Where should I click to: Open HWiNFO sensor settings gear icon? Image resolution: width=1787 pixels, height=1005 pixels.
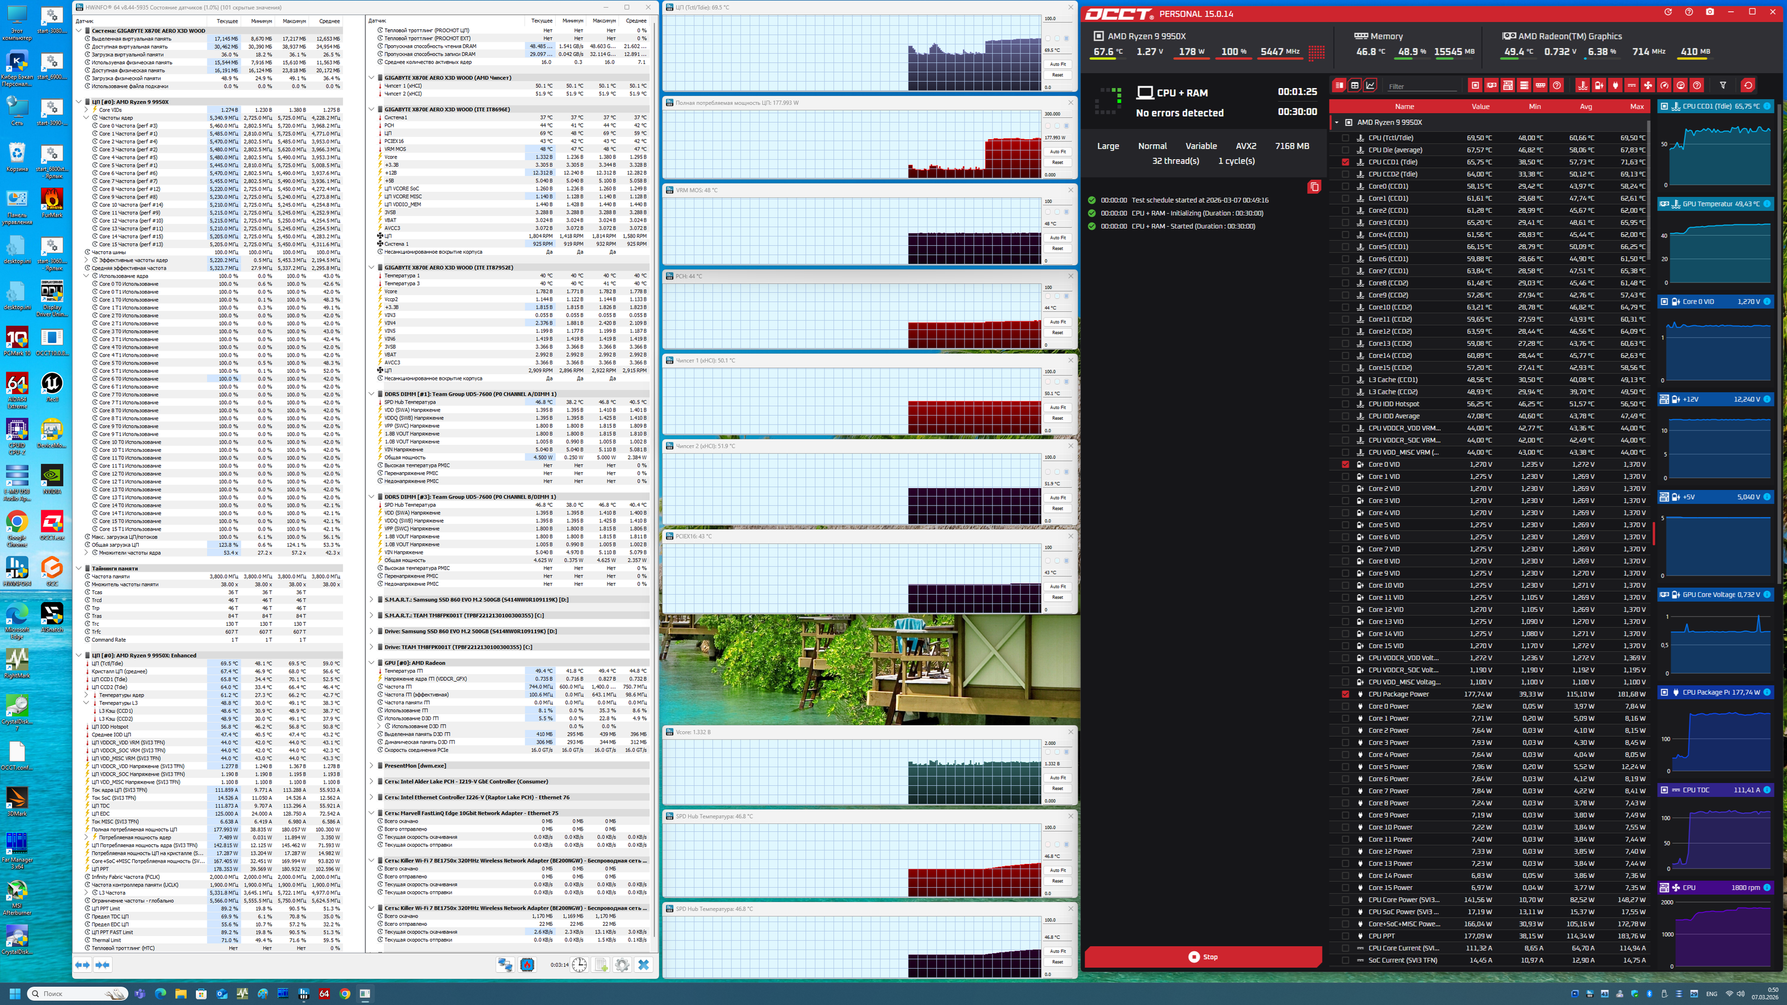[621, 965]
